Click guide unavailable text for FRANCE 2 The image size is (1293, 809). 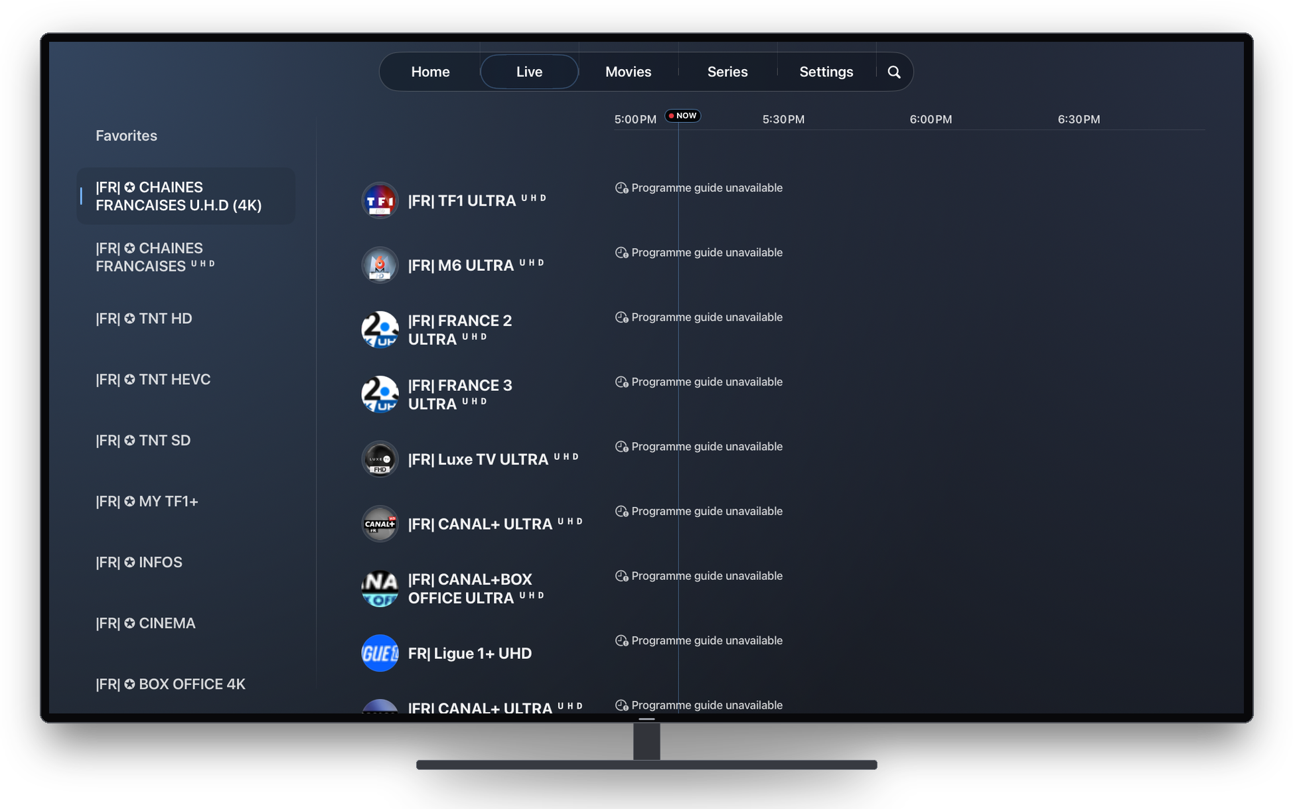pyautogui.click(x=707, y=317)
